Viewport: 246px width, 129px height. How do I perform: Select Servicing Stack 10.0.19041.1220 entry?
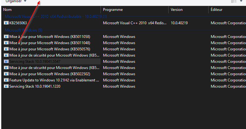point(35,86)
